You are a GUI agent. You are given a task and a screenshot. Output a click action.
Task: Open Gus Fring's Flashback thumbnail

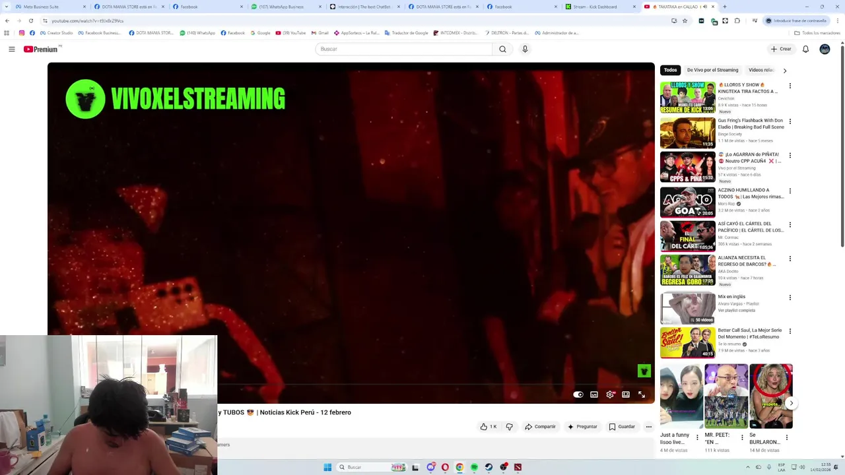[x=687, y=133]
